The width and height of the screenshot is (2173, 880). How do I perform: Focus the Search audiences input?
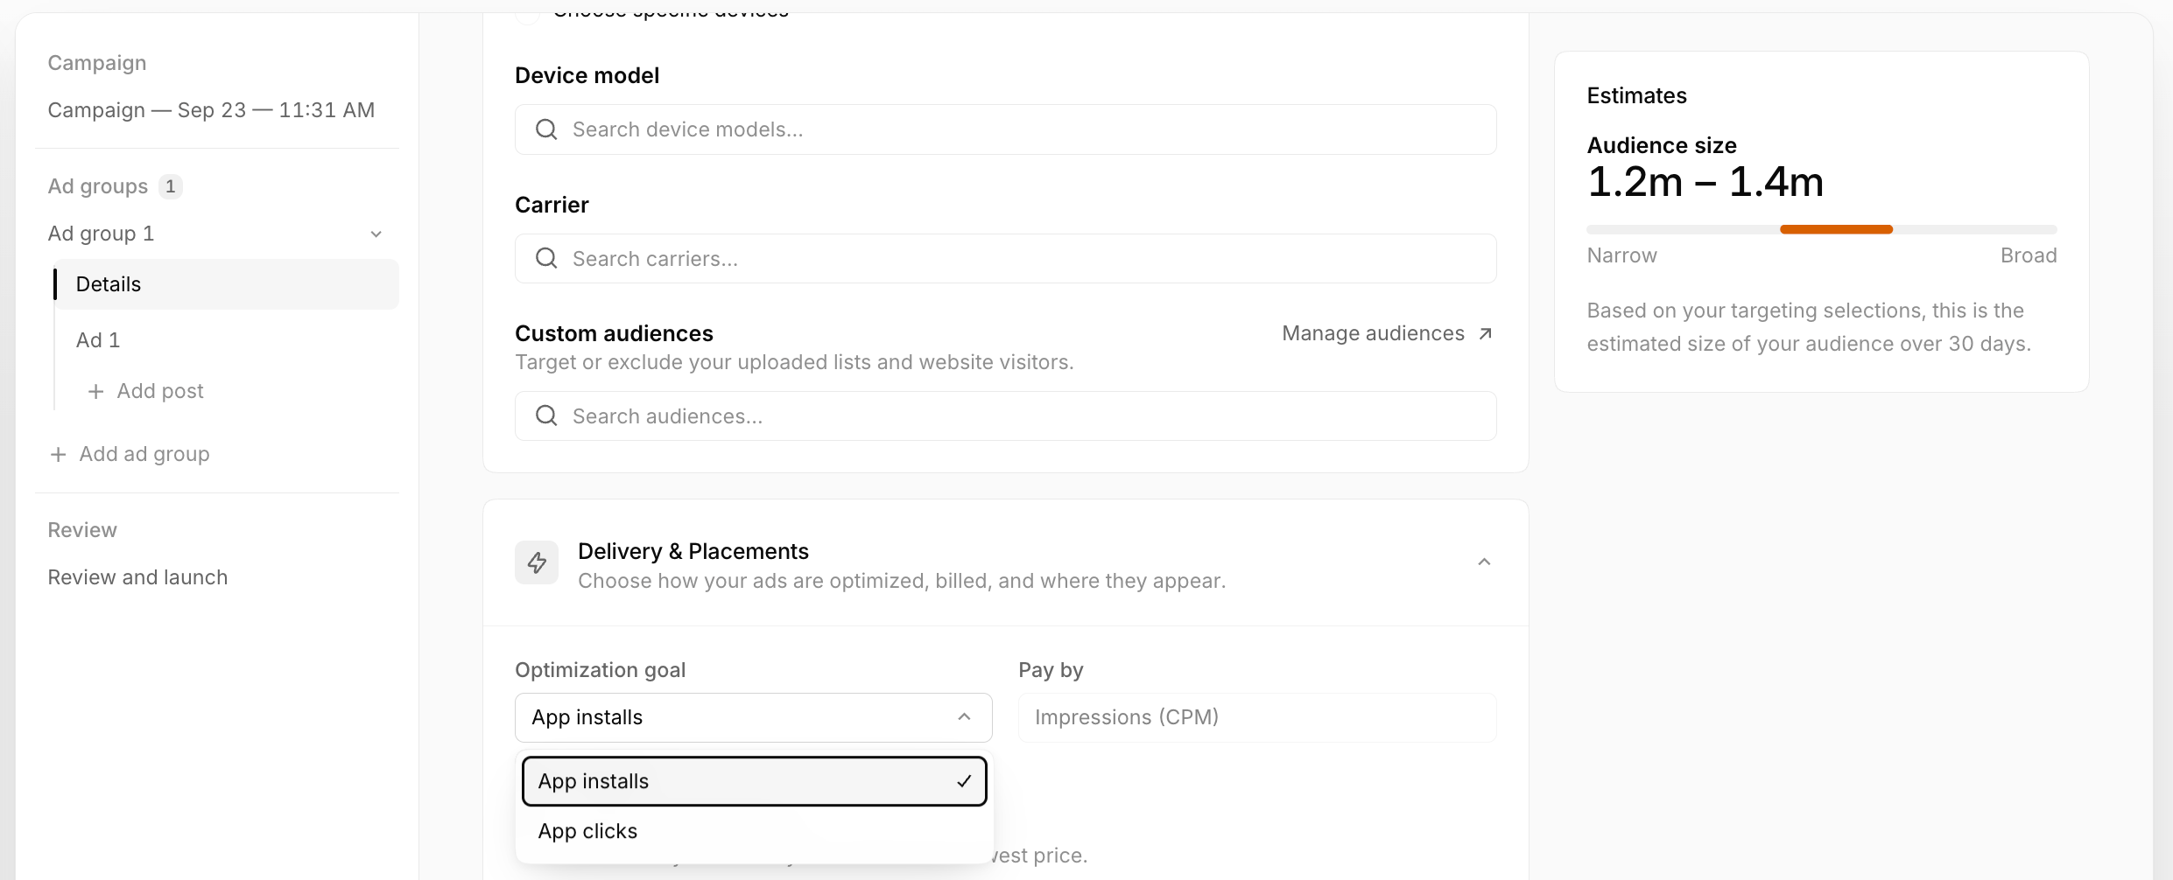click(1006, 416)
